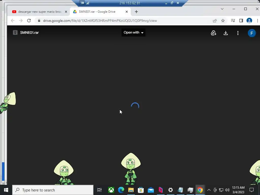This screenshot has height=195, width=260.
Task: Add shortcut to Drive icon
Action: tap(214, 33)
